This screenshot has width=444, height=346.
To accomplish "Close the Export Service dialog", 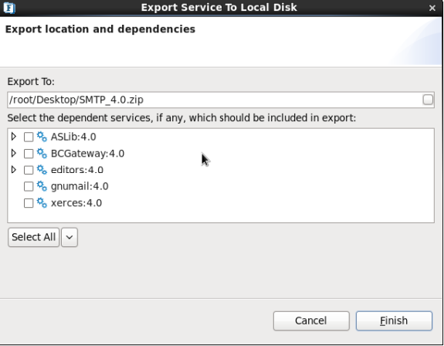I will (432, 8).
